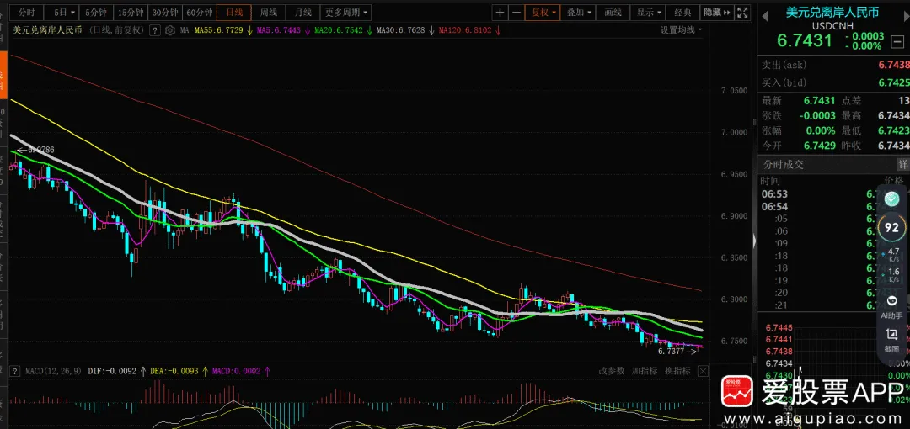Click 加指标 to add indicator
The width and height of the screenshot is (910, 429).
click(645, 371)
